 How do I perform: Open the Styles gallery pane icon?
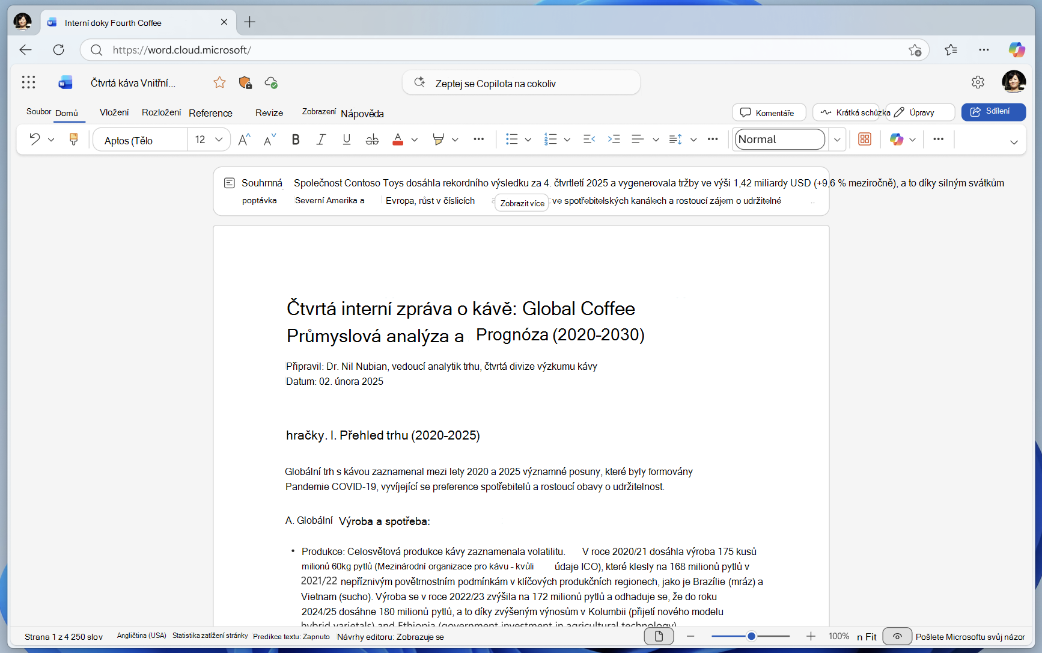pos(865,139)
